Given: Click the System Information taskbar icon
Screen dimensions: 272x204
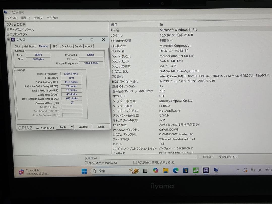Looking at the screenshot, I should point(216,171).
